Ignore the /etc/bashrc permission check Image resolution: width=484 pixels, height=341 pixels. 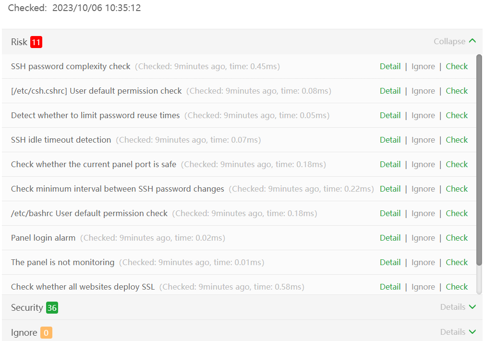423,213
